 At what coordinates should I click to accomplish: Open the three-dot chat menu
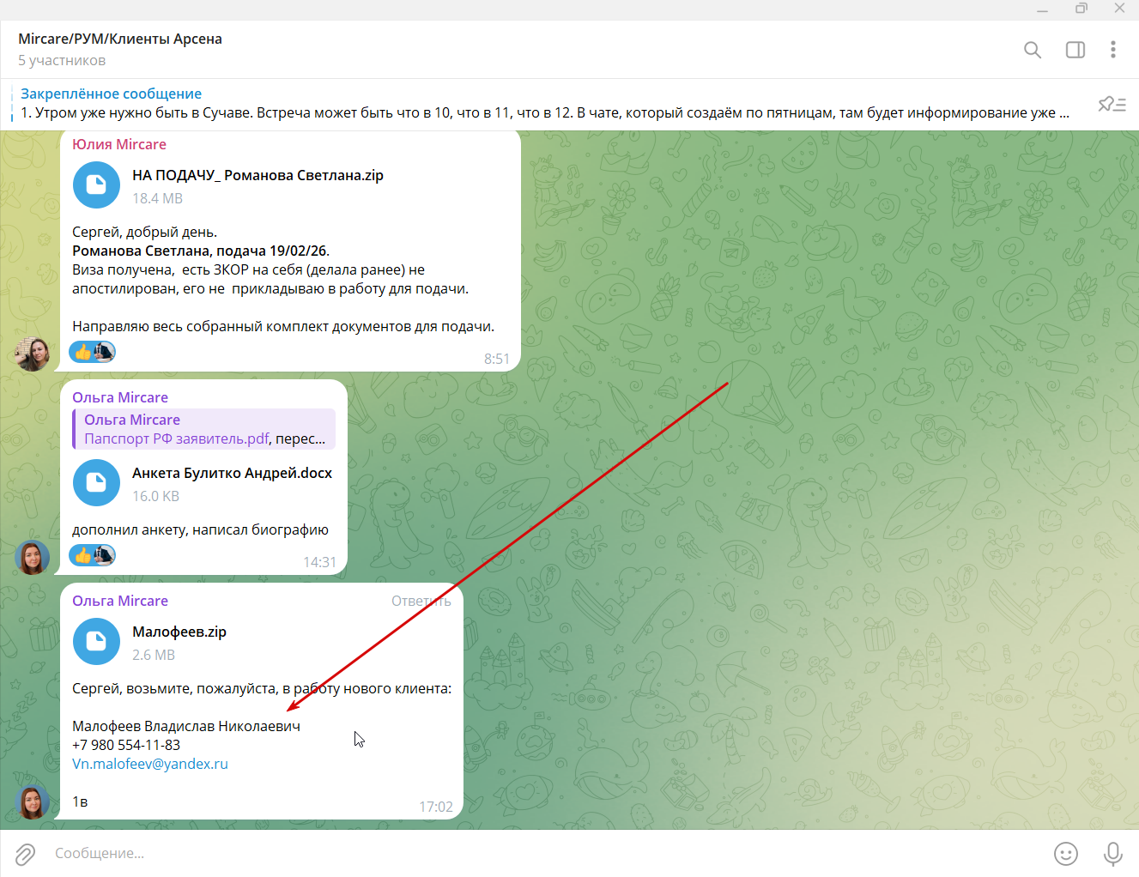click(x=1113, y=50)
